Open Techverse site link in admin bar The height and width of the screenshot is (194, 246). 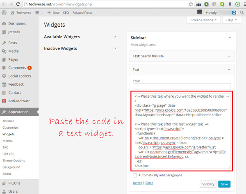(x=21, y=13)
